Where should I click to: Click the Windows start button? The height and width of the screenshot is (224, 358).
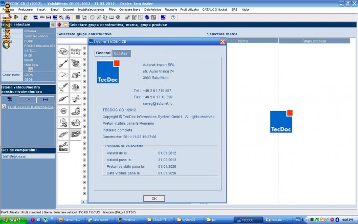(x=13, y=220)
